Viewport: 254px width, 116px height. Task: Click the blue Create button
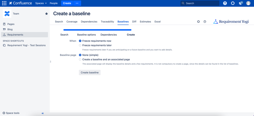point(67,3)
